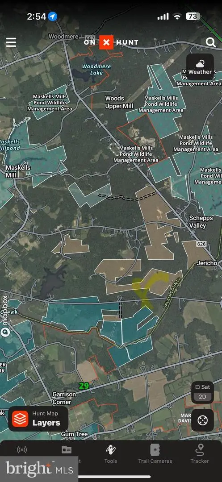Tap the Jericho place label
222x482 pixels.
tap(207, 263)
